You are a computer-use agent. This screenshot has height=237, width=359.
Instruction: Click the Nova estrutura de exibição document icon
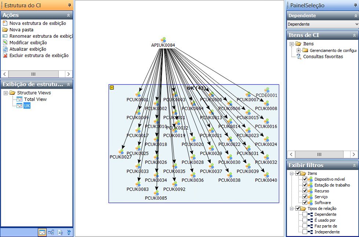click(x=5, y=23)
